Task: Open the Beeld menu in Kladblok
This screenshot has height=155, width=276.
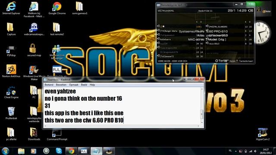Action: [84, 85]
